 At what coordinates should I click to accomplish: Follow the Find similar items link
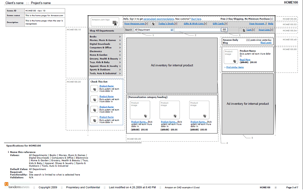coord(235,67)
